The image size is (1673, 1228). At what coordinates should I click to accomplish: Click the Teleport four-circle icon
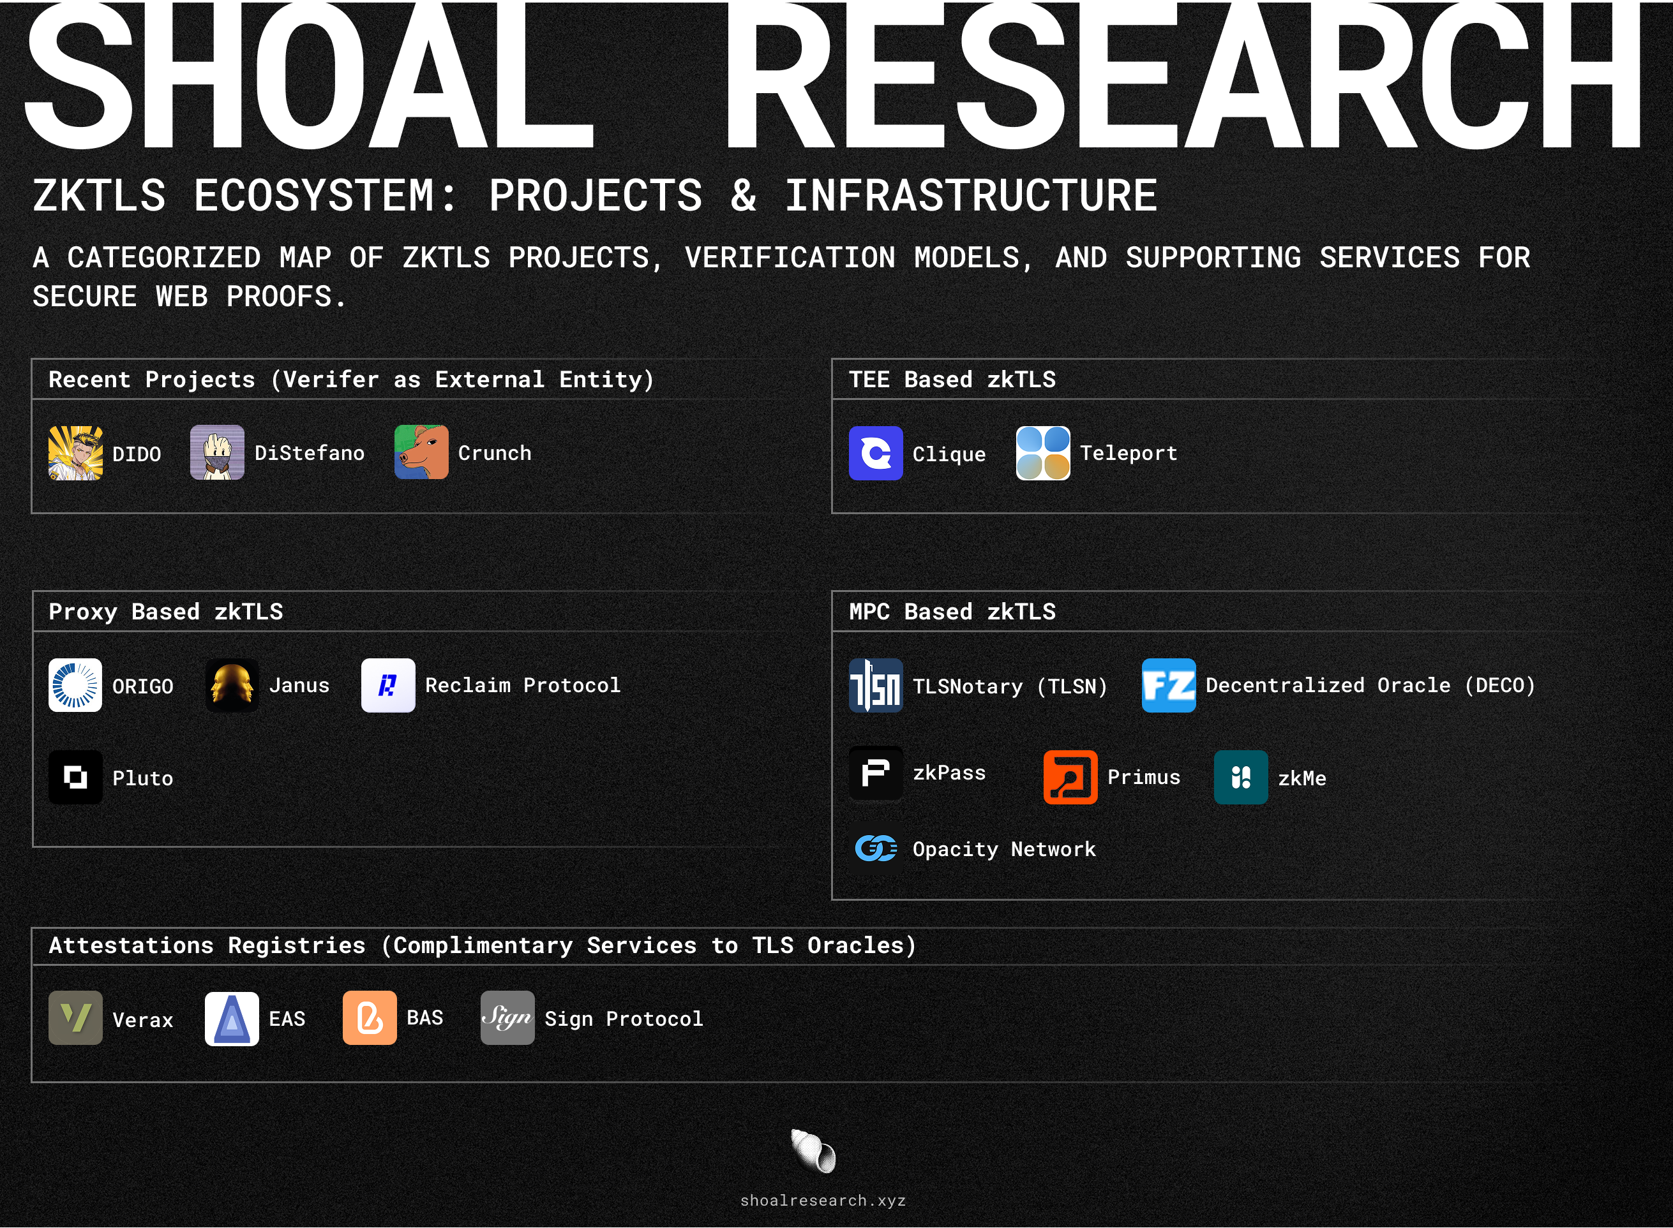click(1043, 454)
